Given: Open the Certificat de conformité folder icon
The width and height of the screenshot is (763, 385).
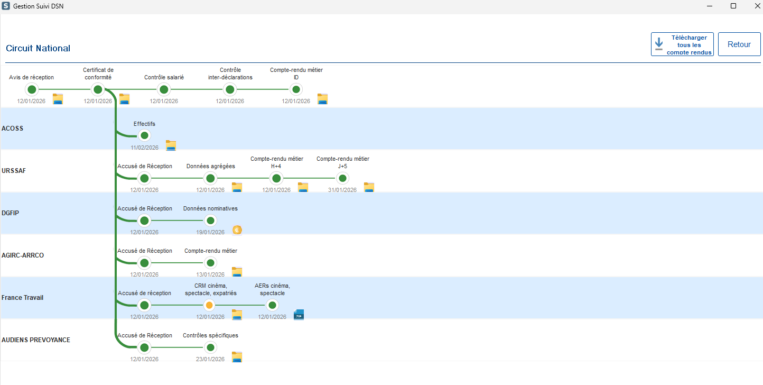Looking at the screenshot, I should click(x=124, y=99).
